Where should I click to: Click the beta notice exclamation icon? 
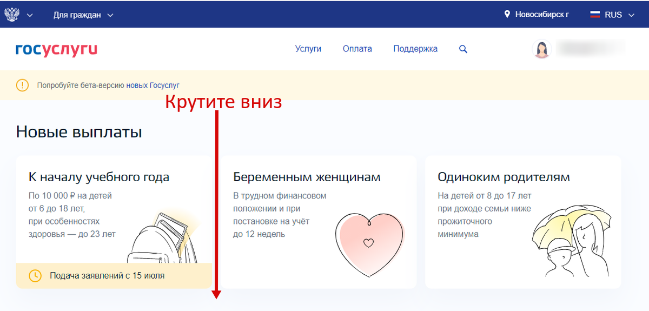point(22,85)
